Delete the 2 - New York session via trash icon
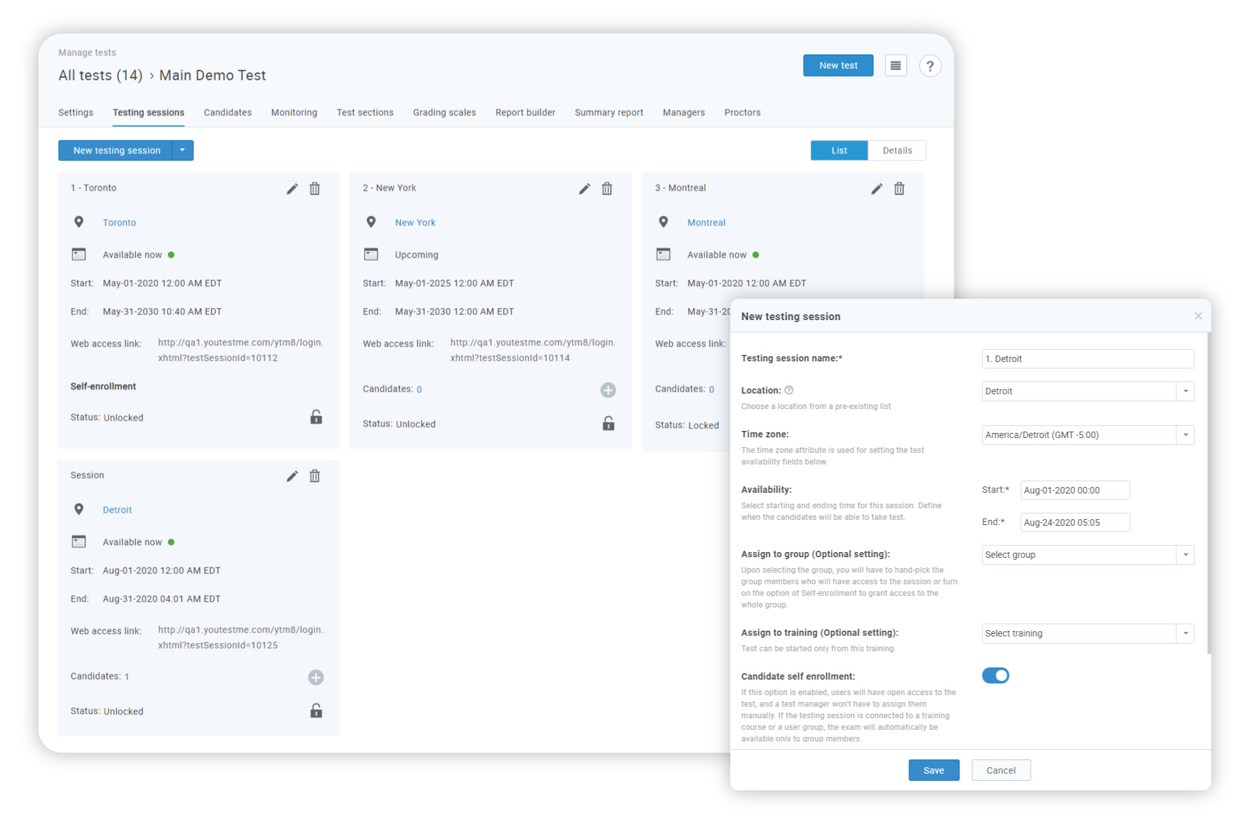 click(607, 189)
